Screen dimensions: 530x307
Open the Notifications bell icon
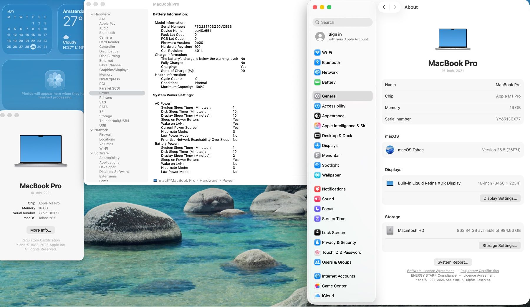[x=317, y=189]
